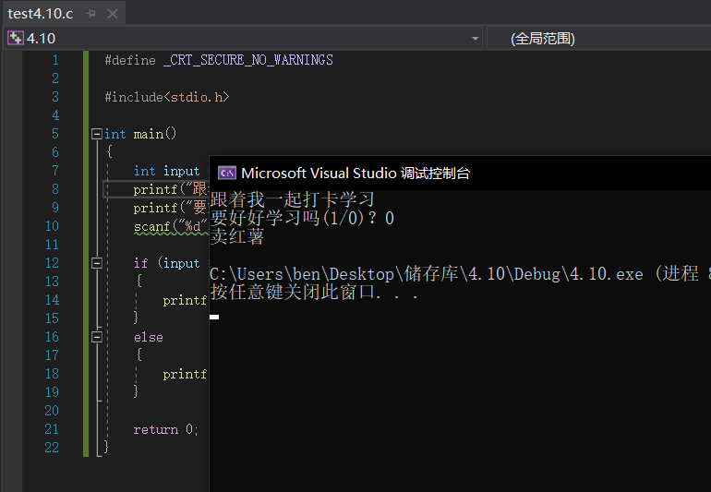Click line number 20 in the gutter

52,411
